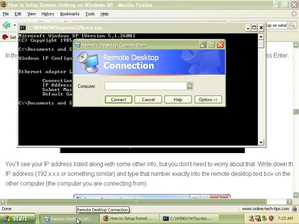Viewport: 299px width, 224px height.
Task: Open the Firefox Help menu
Action: pos(105,14)
